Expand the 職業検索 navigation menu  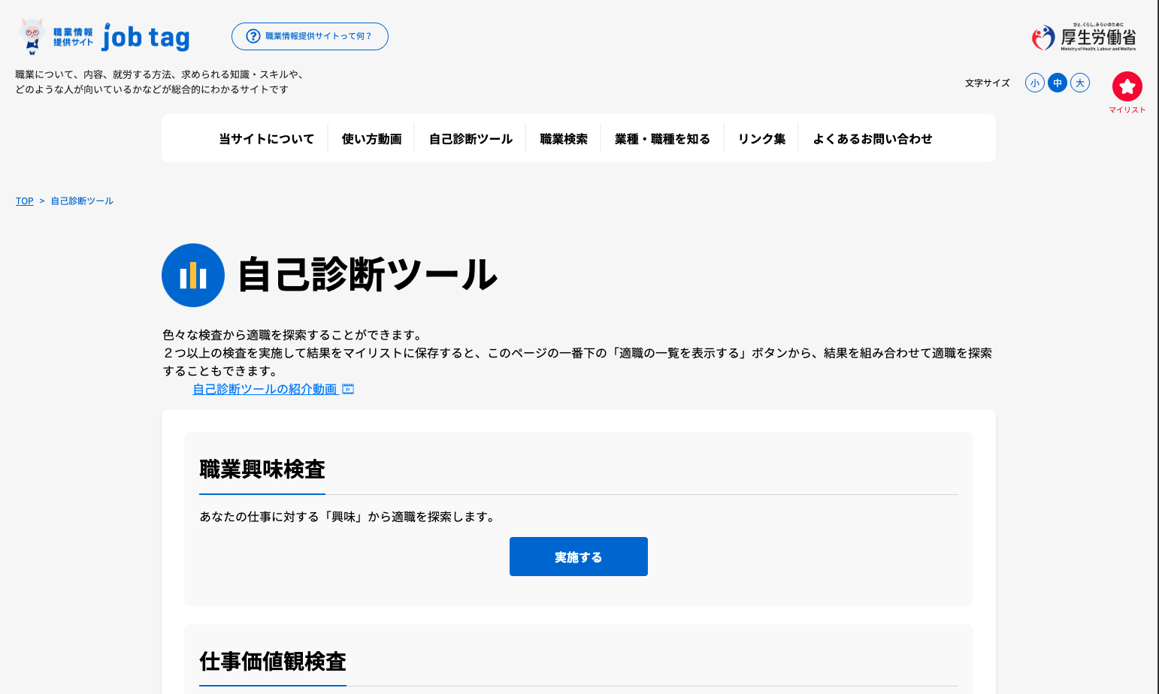(564, 139)
